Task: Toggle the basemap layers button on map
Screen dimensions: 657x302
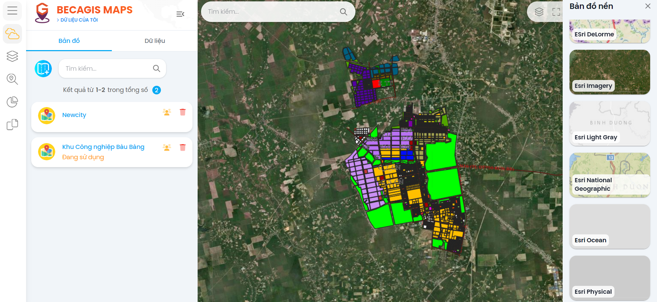Action: [539, 12]
